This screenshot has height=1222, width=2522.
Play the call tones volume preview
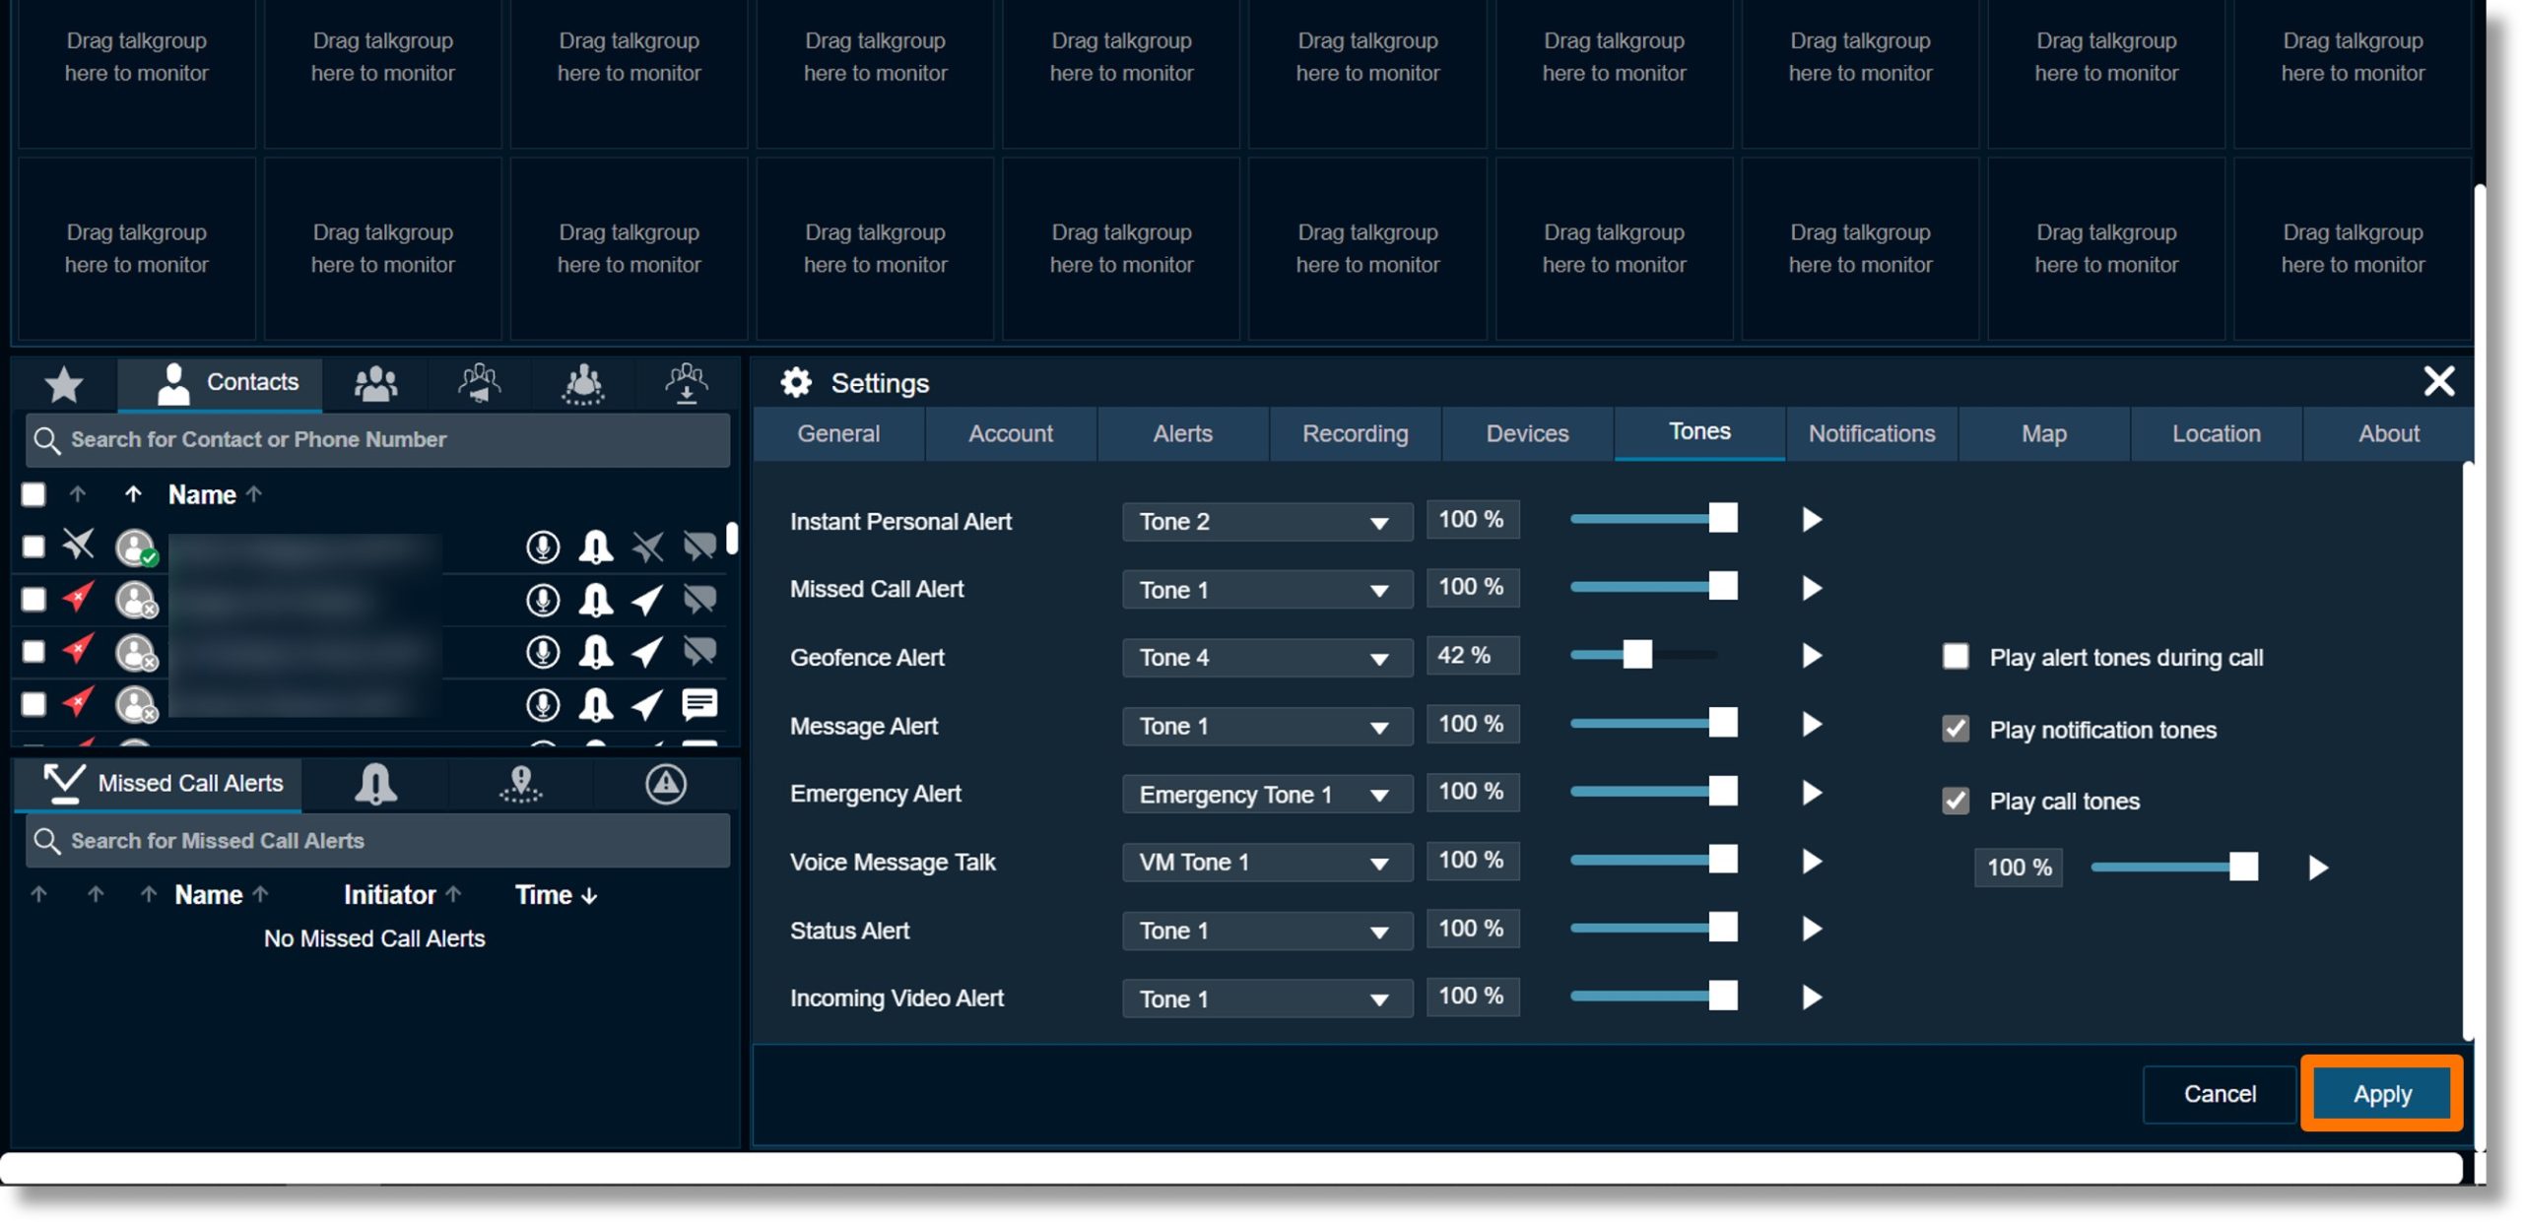(x=2318, y=868)
